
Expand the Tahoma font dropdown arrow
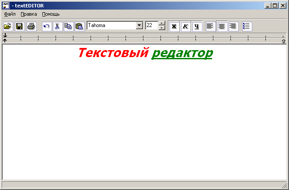(139, 25)
